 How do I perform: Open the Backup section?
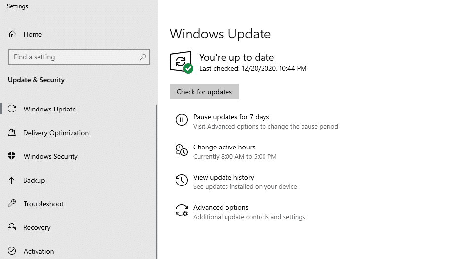coord(34,180)
